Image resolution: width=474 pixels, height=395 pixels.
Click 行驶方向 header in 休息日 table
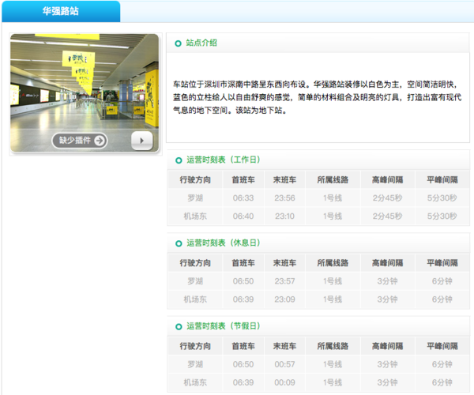[x=195, y=263]
